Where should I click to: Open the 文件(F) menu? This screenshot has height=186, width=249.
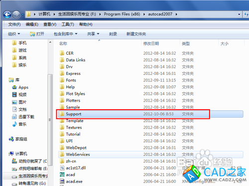(x=14, y=24)
